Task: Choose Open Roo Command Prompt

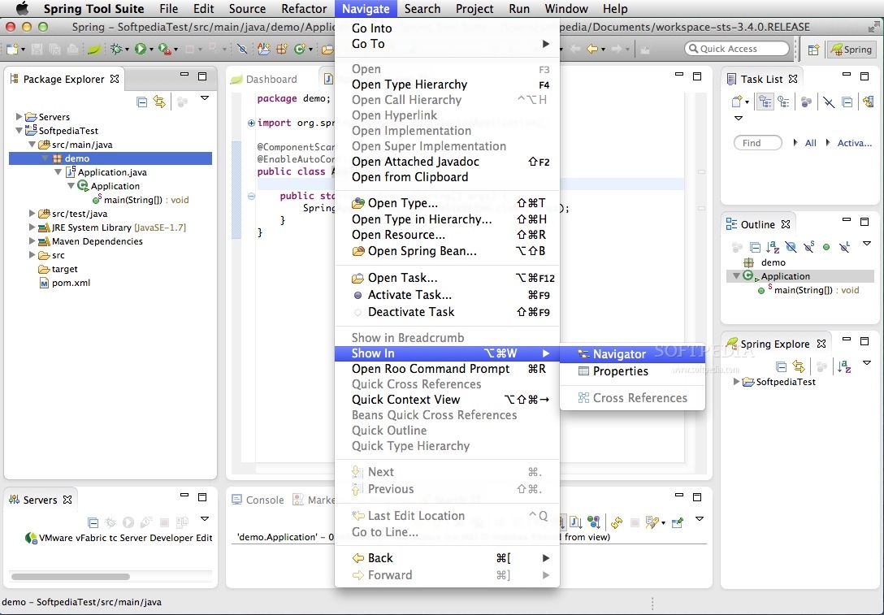Action: click(x=447, y=369)
